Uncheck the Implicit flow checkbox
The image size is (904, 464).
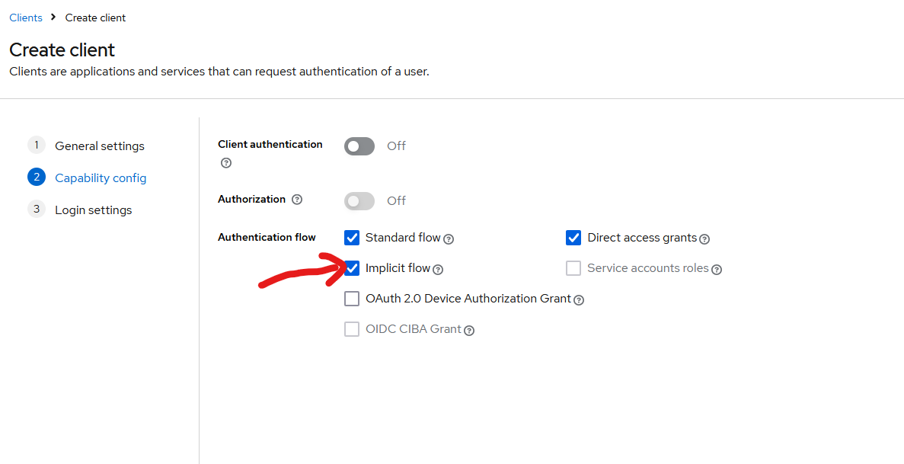click(352, 268)
